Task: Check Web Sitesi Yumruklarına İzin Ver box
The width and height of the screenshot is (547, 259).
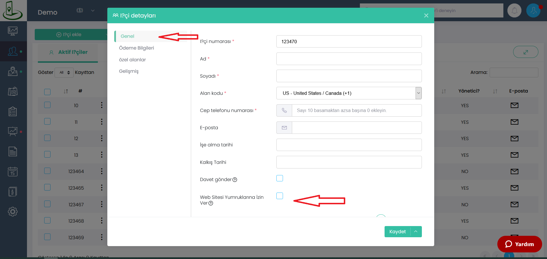Action: (x=280, y=196)
